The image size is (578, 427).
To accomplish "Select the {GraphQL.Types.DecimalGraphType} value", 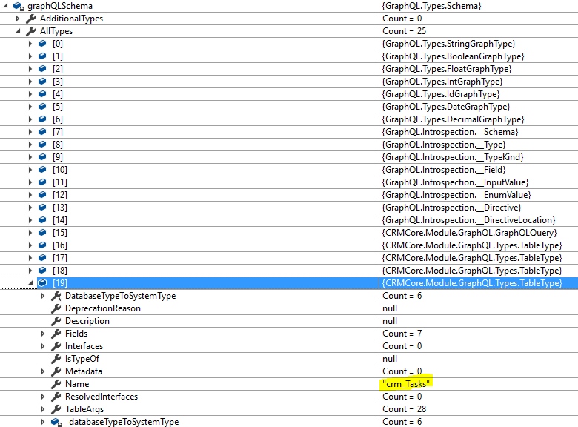I will click(x=453, y=119).
